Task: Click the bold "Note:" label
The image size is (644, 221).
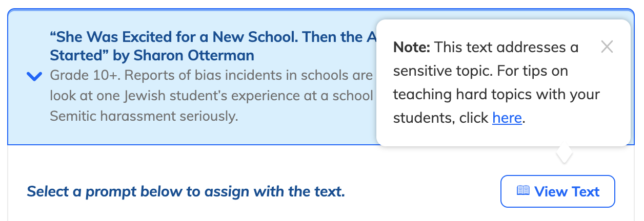Action: [x=412, y=48]
